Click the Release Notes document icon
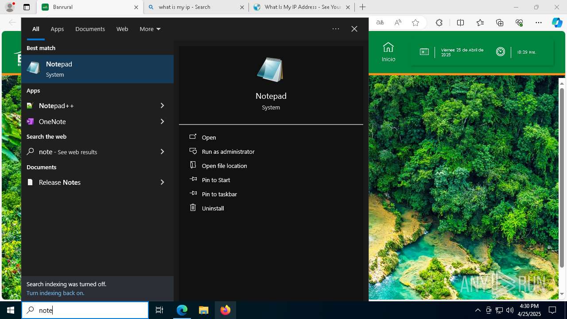The height and width of the screenshot is (319, 567). click(x=30, y=182)
